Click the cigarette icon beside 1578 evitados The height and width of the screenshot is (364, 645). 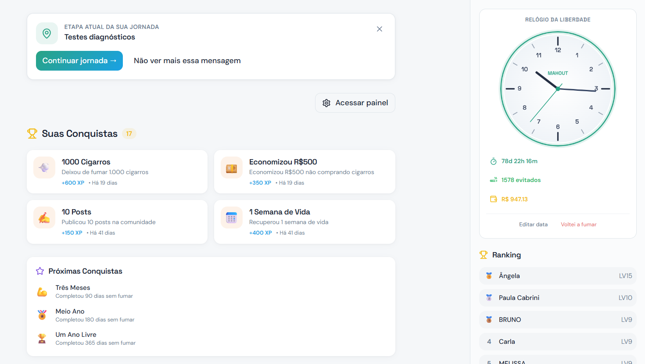494,180
